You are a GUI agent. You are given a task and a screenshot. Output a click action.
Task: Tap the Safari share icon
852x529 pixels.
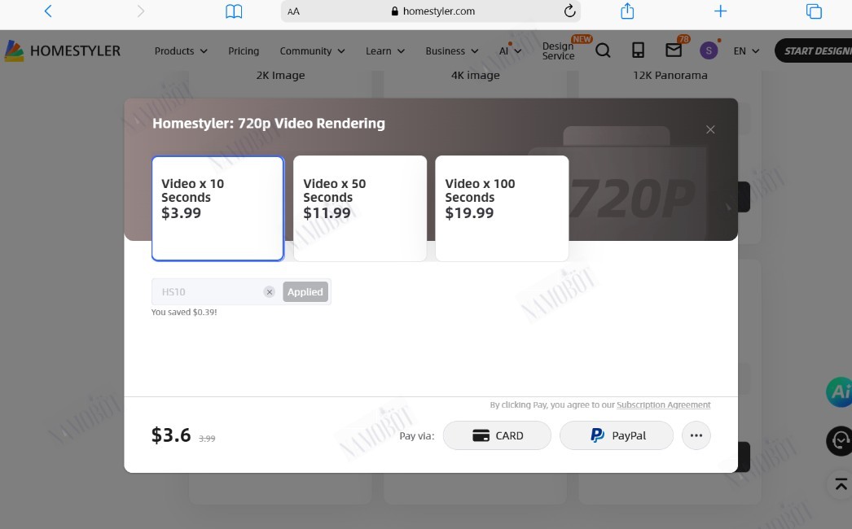pyautogui.click(x=627, y=11)
